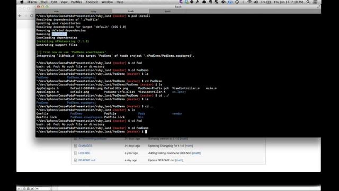The height and width of the screenshot is (191, 339).
Task: Open the Edit menu
Action: (54, 2)
